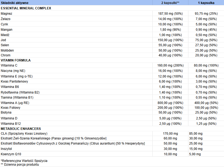Screen dimensions: 224x167
Task: Click the value '14,00 mg (100%)'
Action: coord(170,19)
